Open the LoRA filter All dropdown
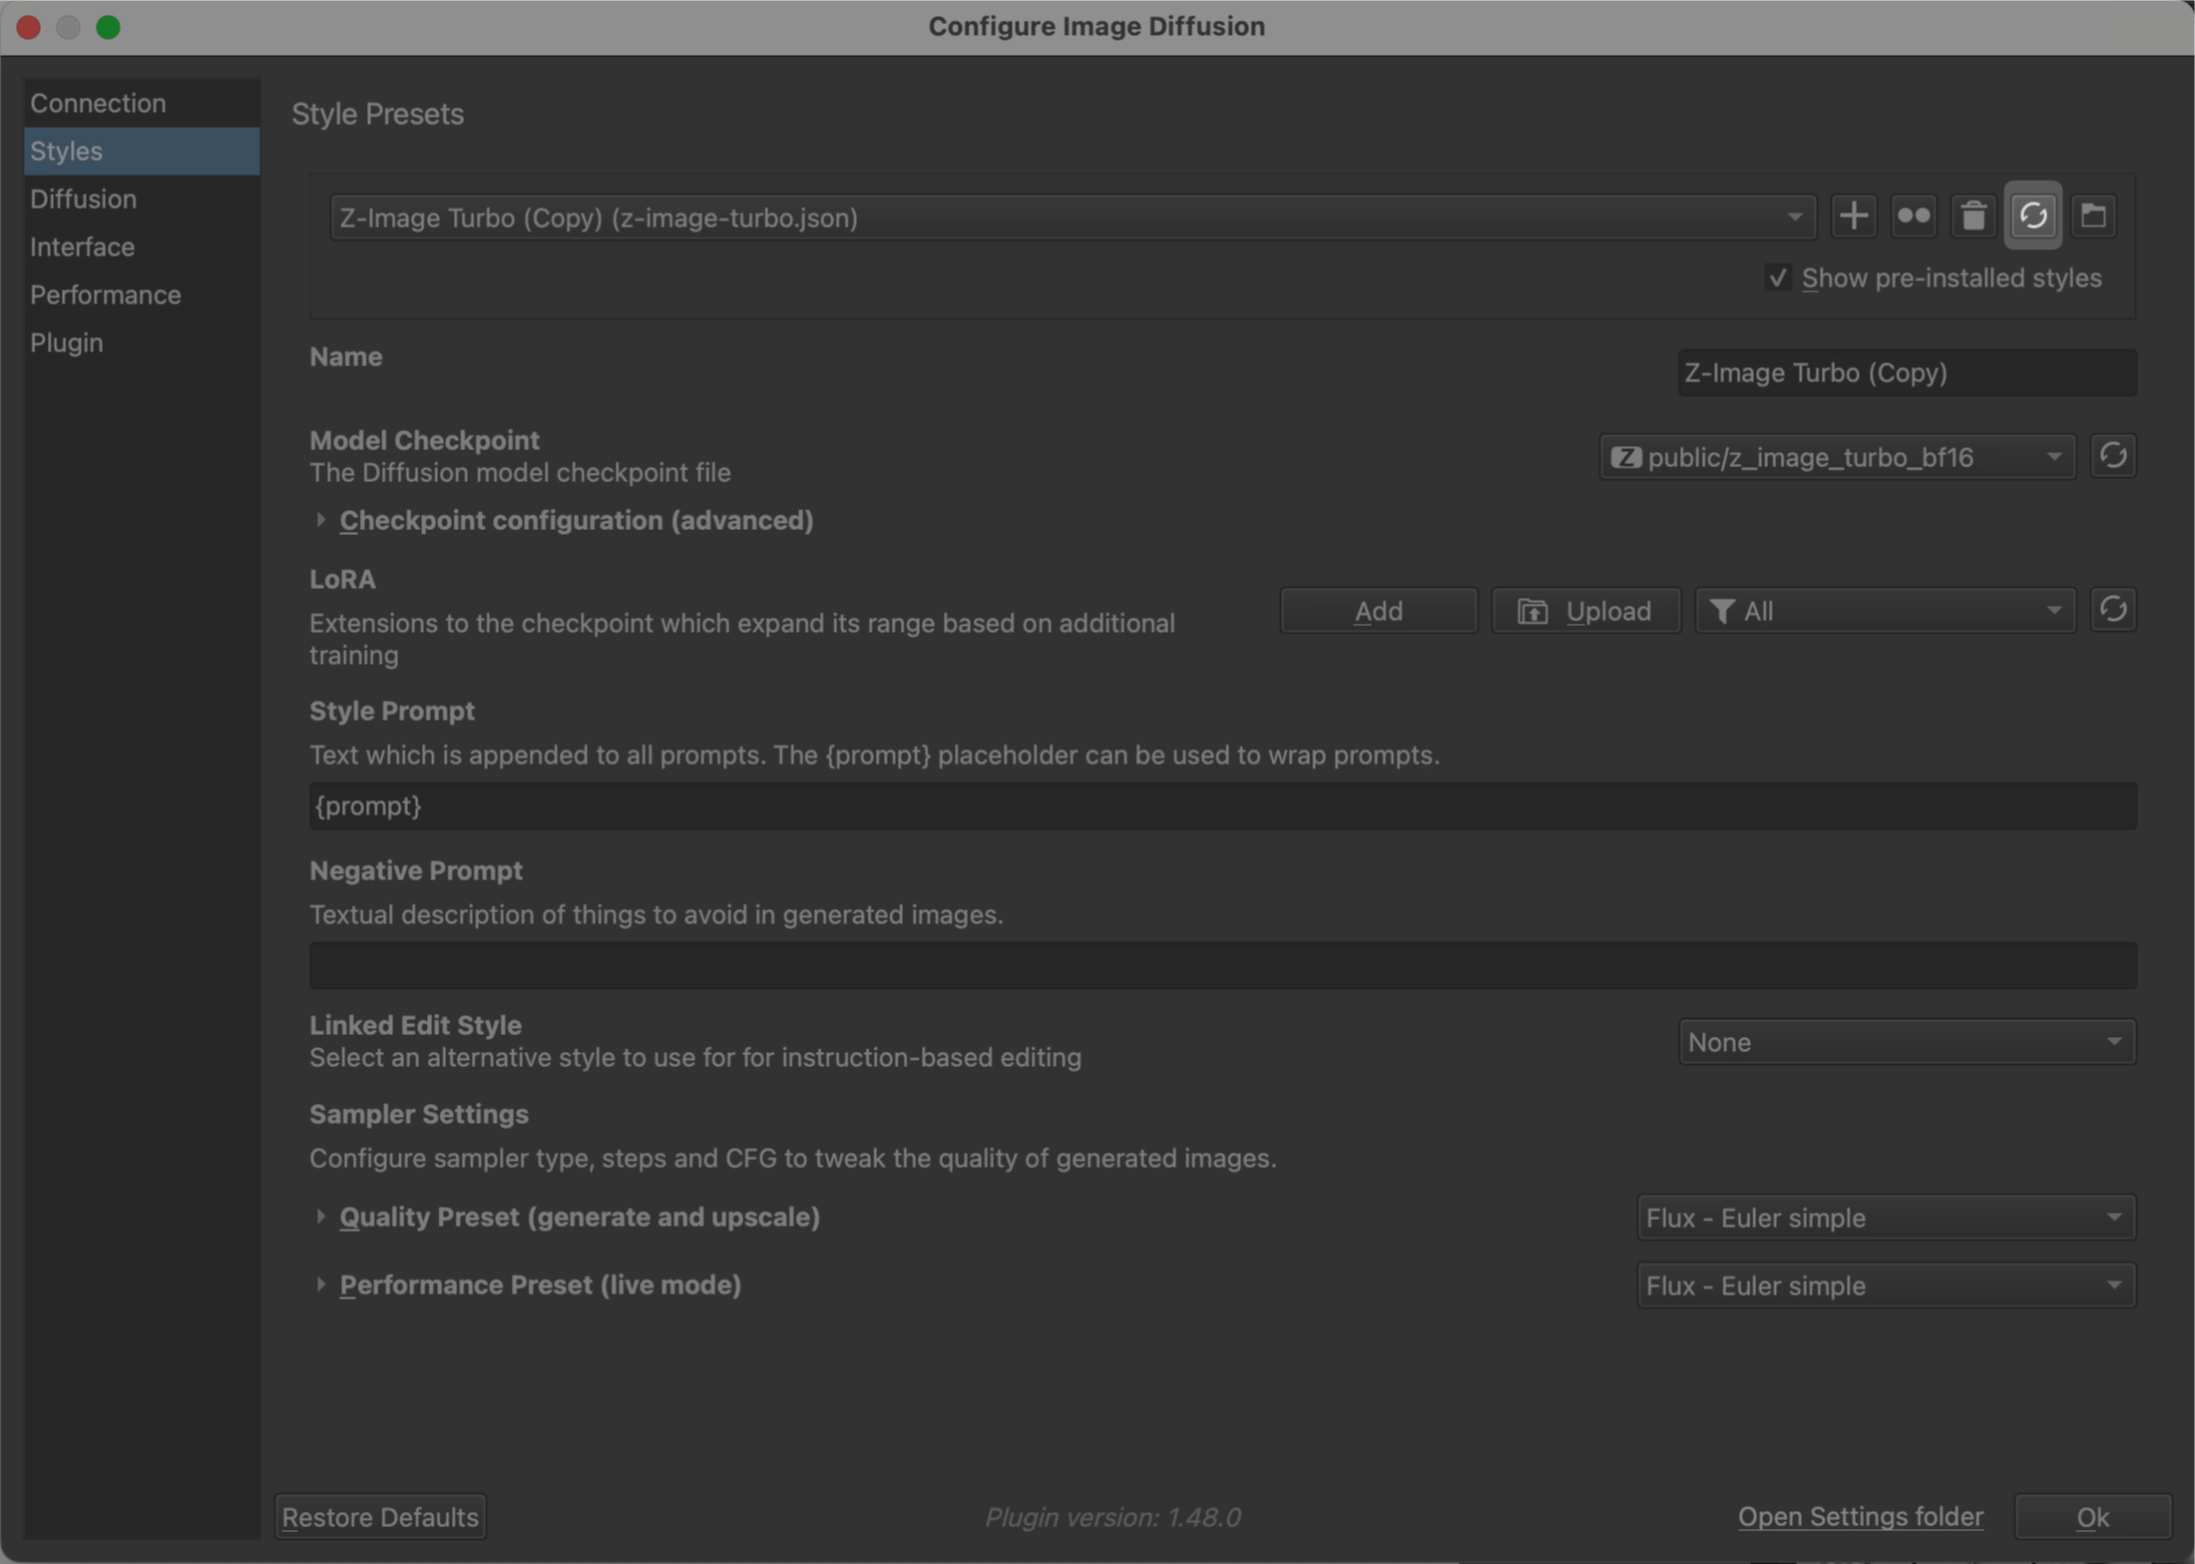2195x1564 pixels. (x=1885, y=610)
